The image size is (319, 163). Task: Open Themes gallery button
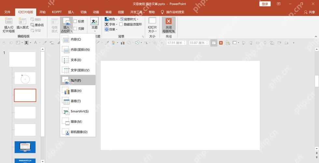pyautogui.click(x=94, y=24)
